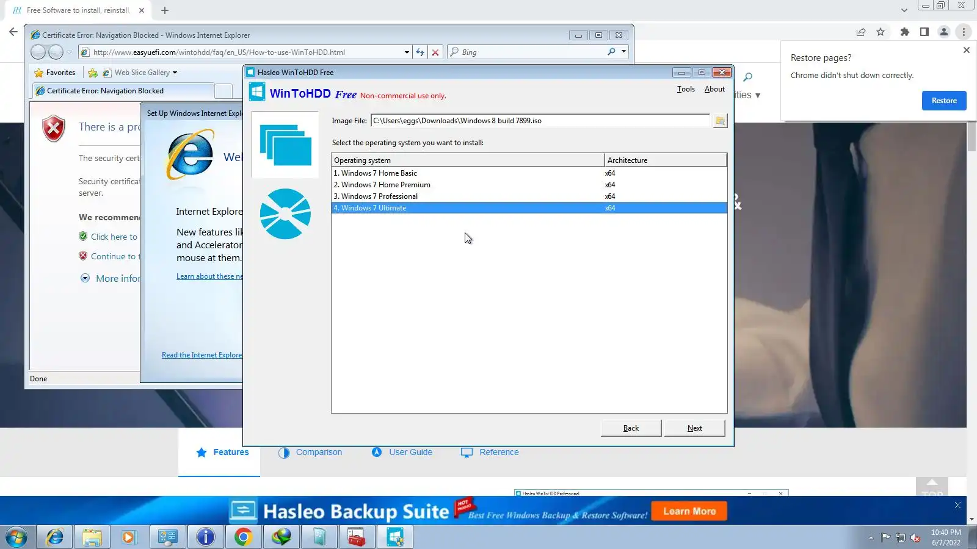Switch to Comparison tab on webpage

310,453
